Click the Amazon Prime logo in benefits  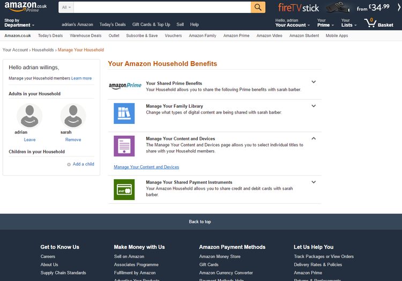[125, 86]
